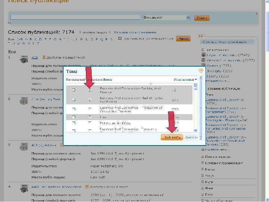Click the full text icon in result 1
The height and width of the screenshot is (202, 269).
click(x=44, y=57)
